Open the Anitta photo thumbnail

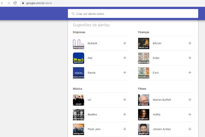143,115
